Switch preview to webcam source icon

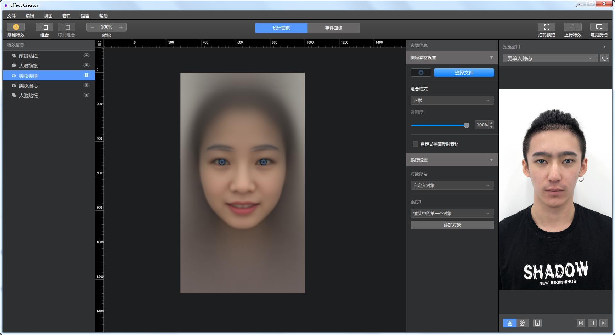[522, 323]
